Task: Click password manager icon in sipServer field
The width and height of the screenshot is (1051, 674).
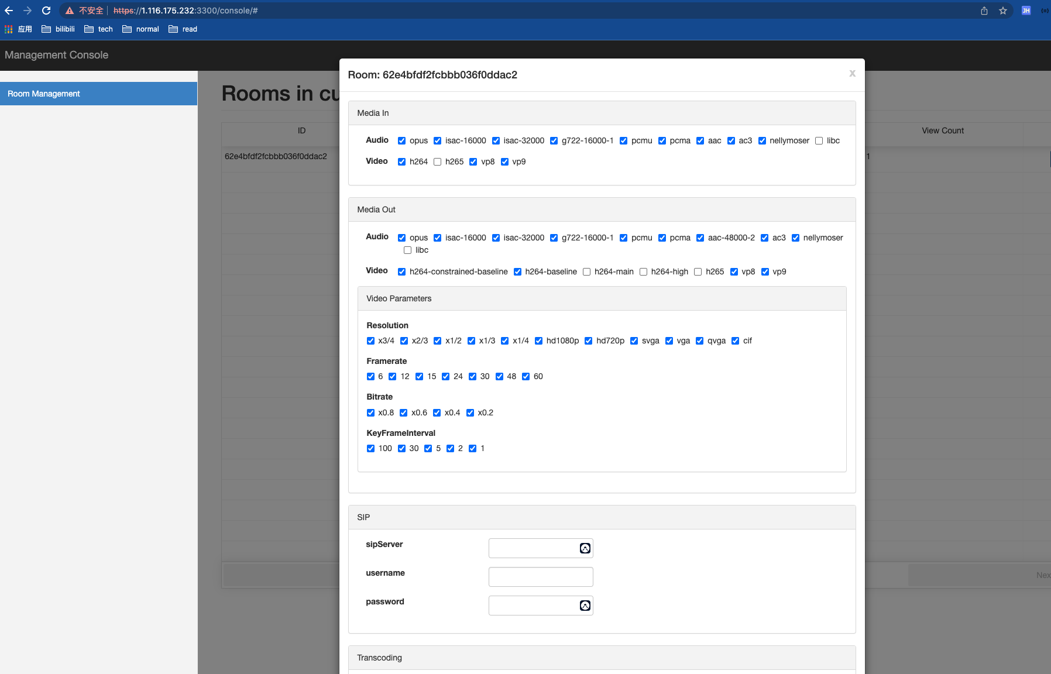Action: tap(585, 548)
